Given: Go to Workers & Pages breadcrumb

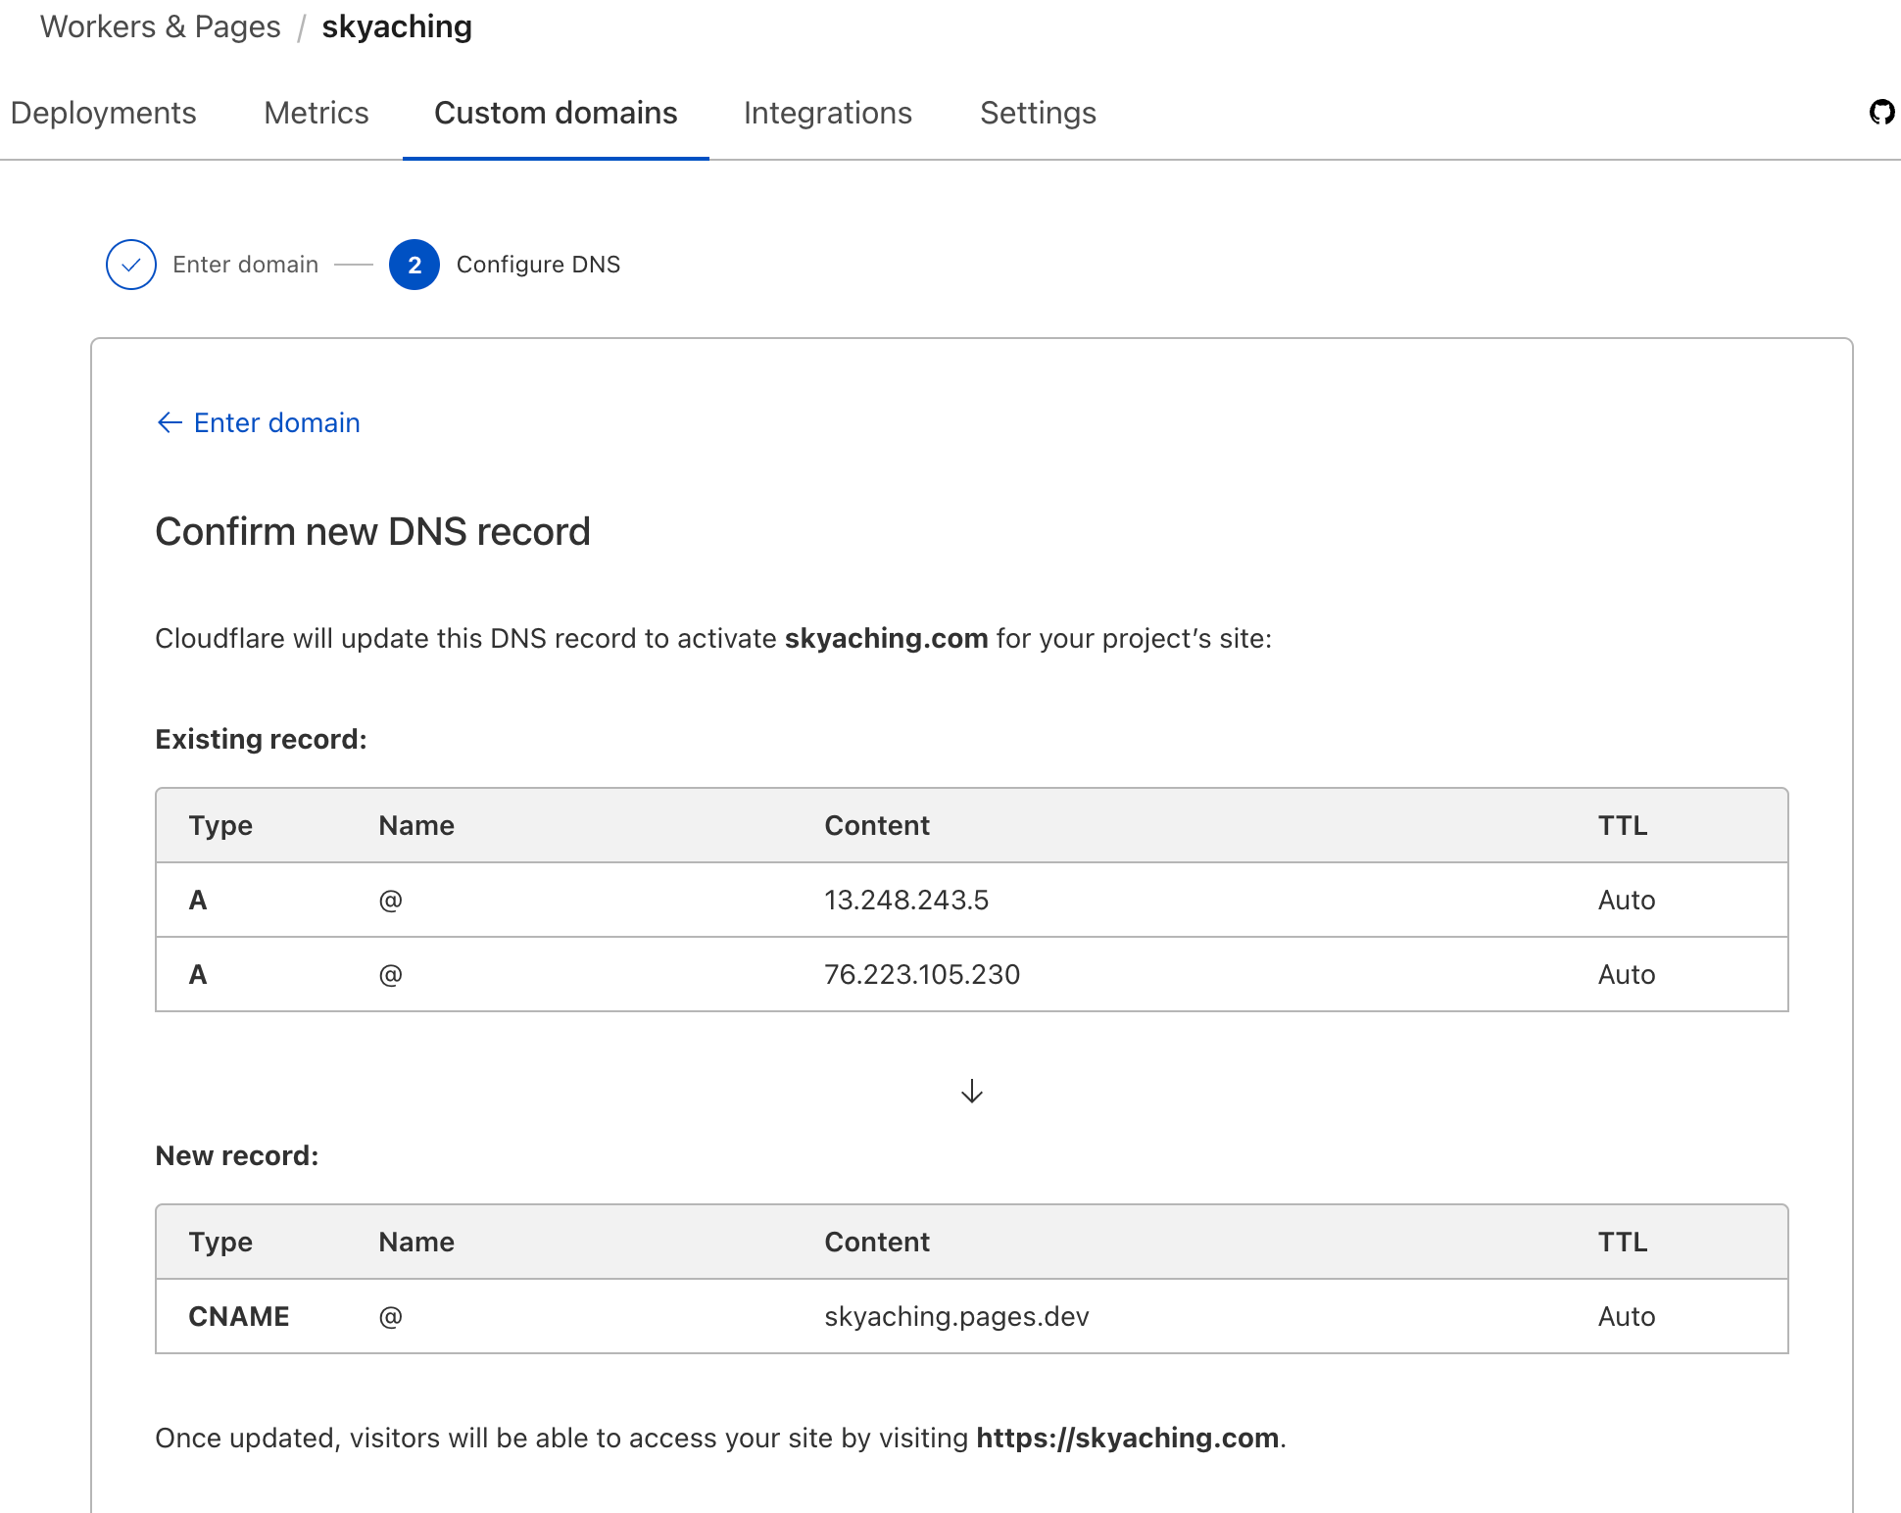Looking at the screenshot, I should tap(161, 26).
